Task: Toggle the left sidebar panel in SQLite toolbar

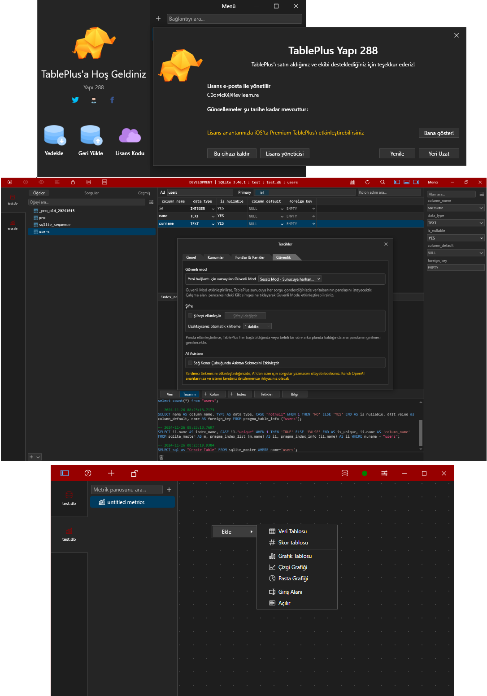Action: pos(397,182)
